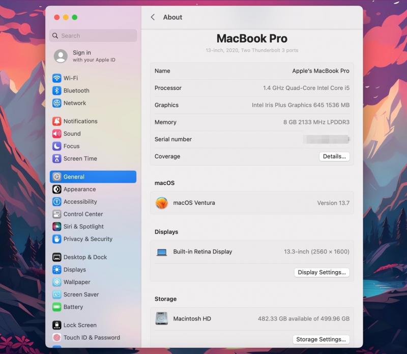Click the Notifications bell icon
The height and width of the screenshot is (354, 407).
[x=57, y=121]
